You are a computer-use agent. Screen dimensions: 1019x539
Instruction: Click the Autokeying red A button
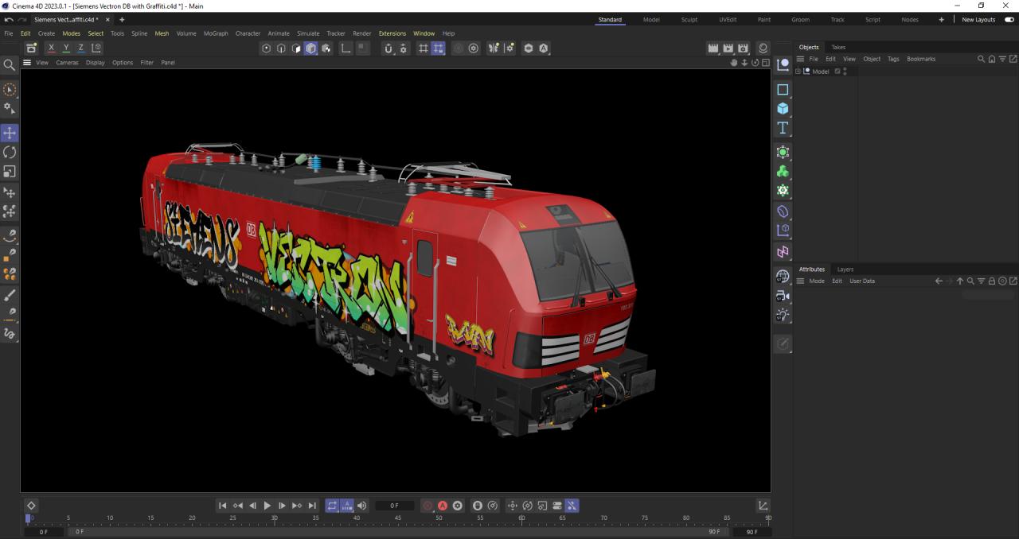[443, 506]
